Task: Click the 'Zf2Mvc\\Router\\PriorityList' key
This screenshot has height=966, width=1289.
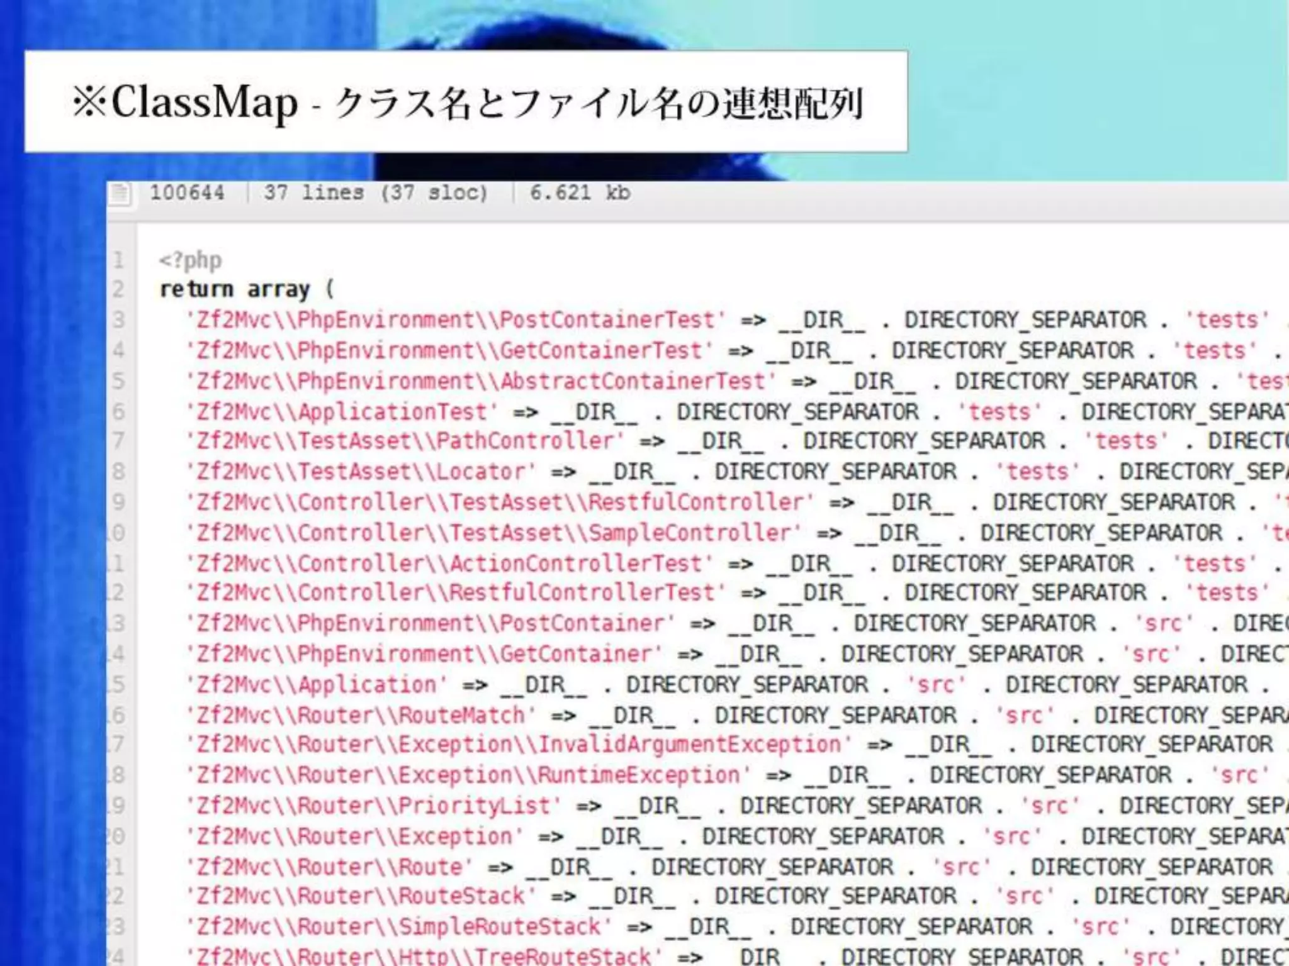Action: (x=373, y=806)
